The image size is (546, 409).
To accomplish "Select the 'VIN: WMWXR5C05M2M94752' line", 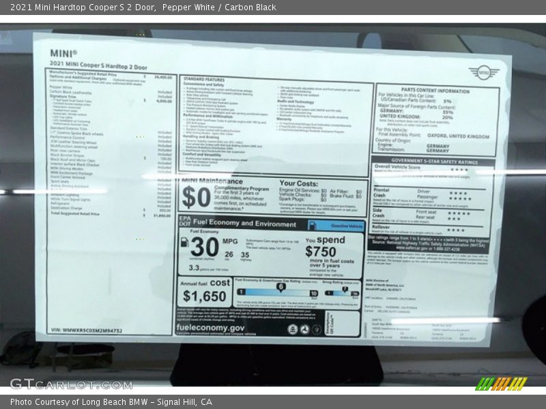I will [87, 330].
